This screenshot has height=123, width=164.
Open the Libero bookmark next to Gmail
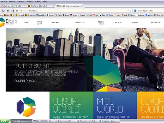pos(131,15)
